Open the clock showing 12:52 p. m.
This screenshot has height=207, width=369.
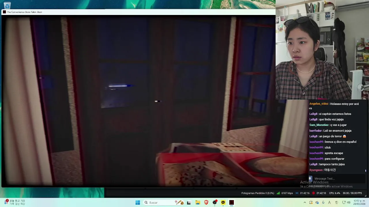(359, 202)
